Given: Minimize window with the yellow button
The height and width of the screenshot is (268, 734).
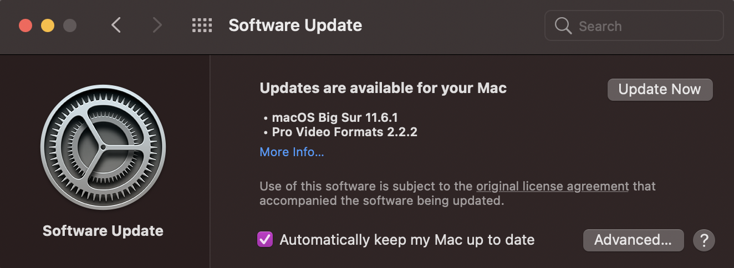Looking at the screenshot, I should point(48,25).
